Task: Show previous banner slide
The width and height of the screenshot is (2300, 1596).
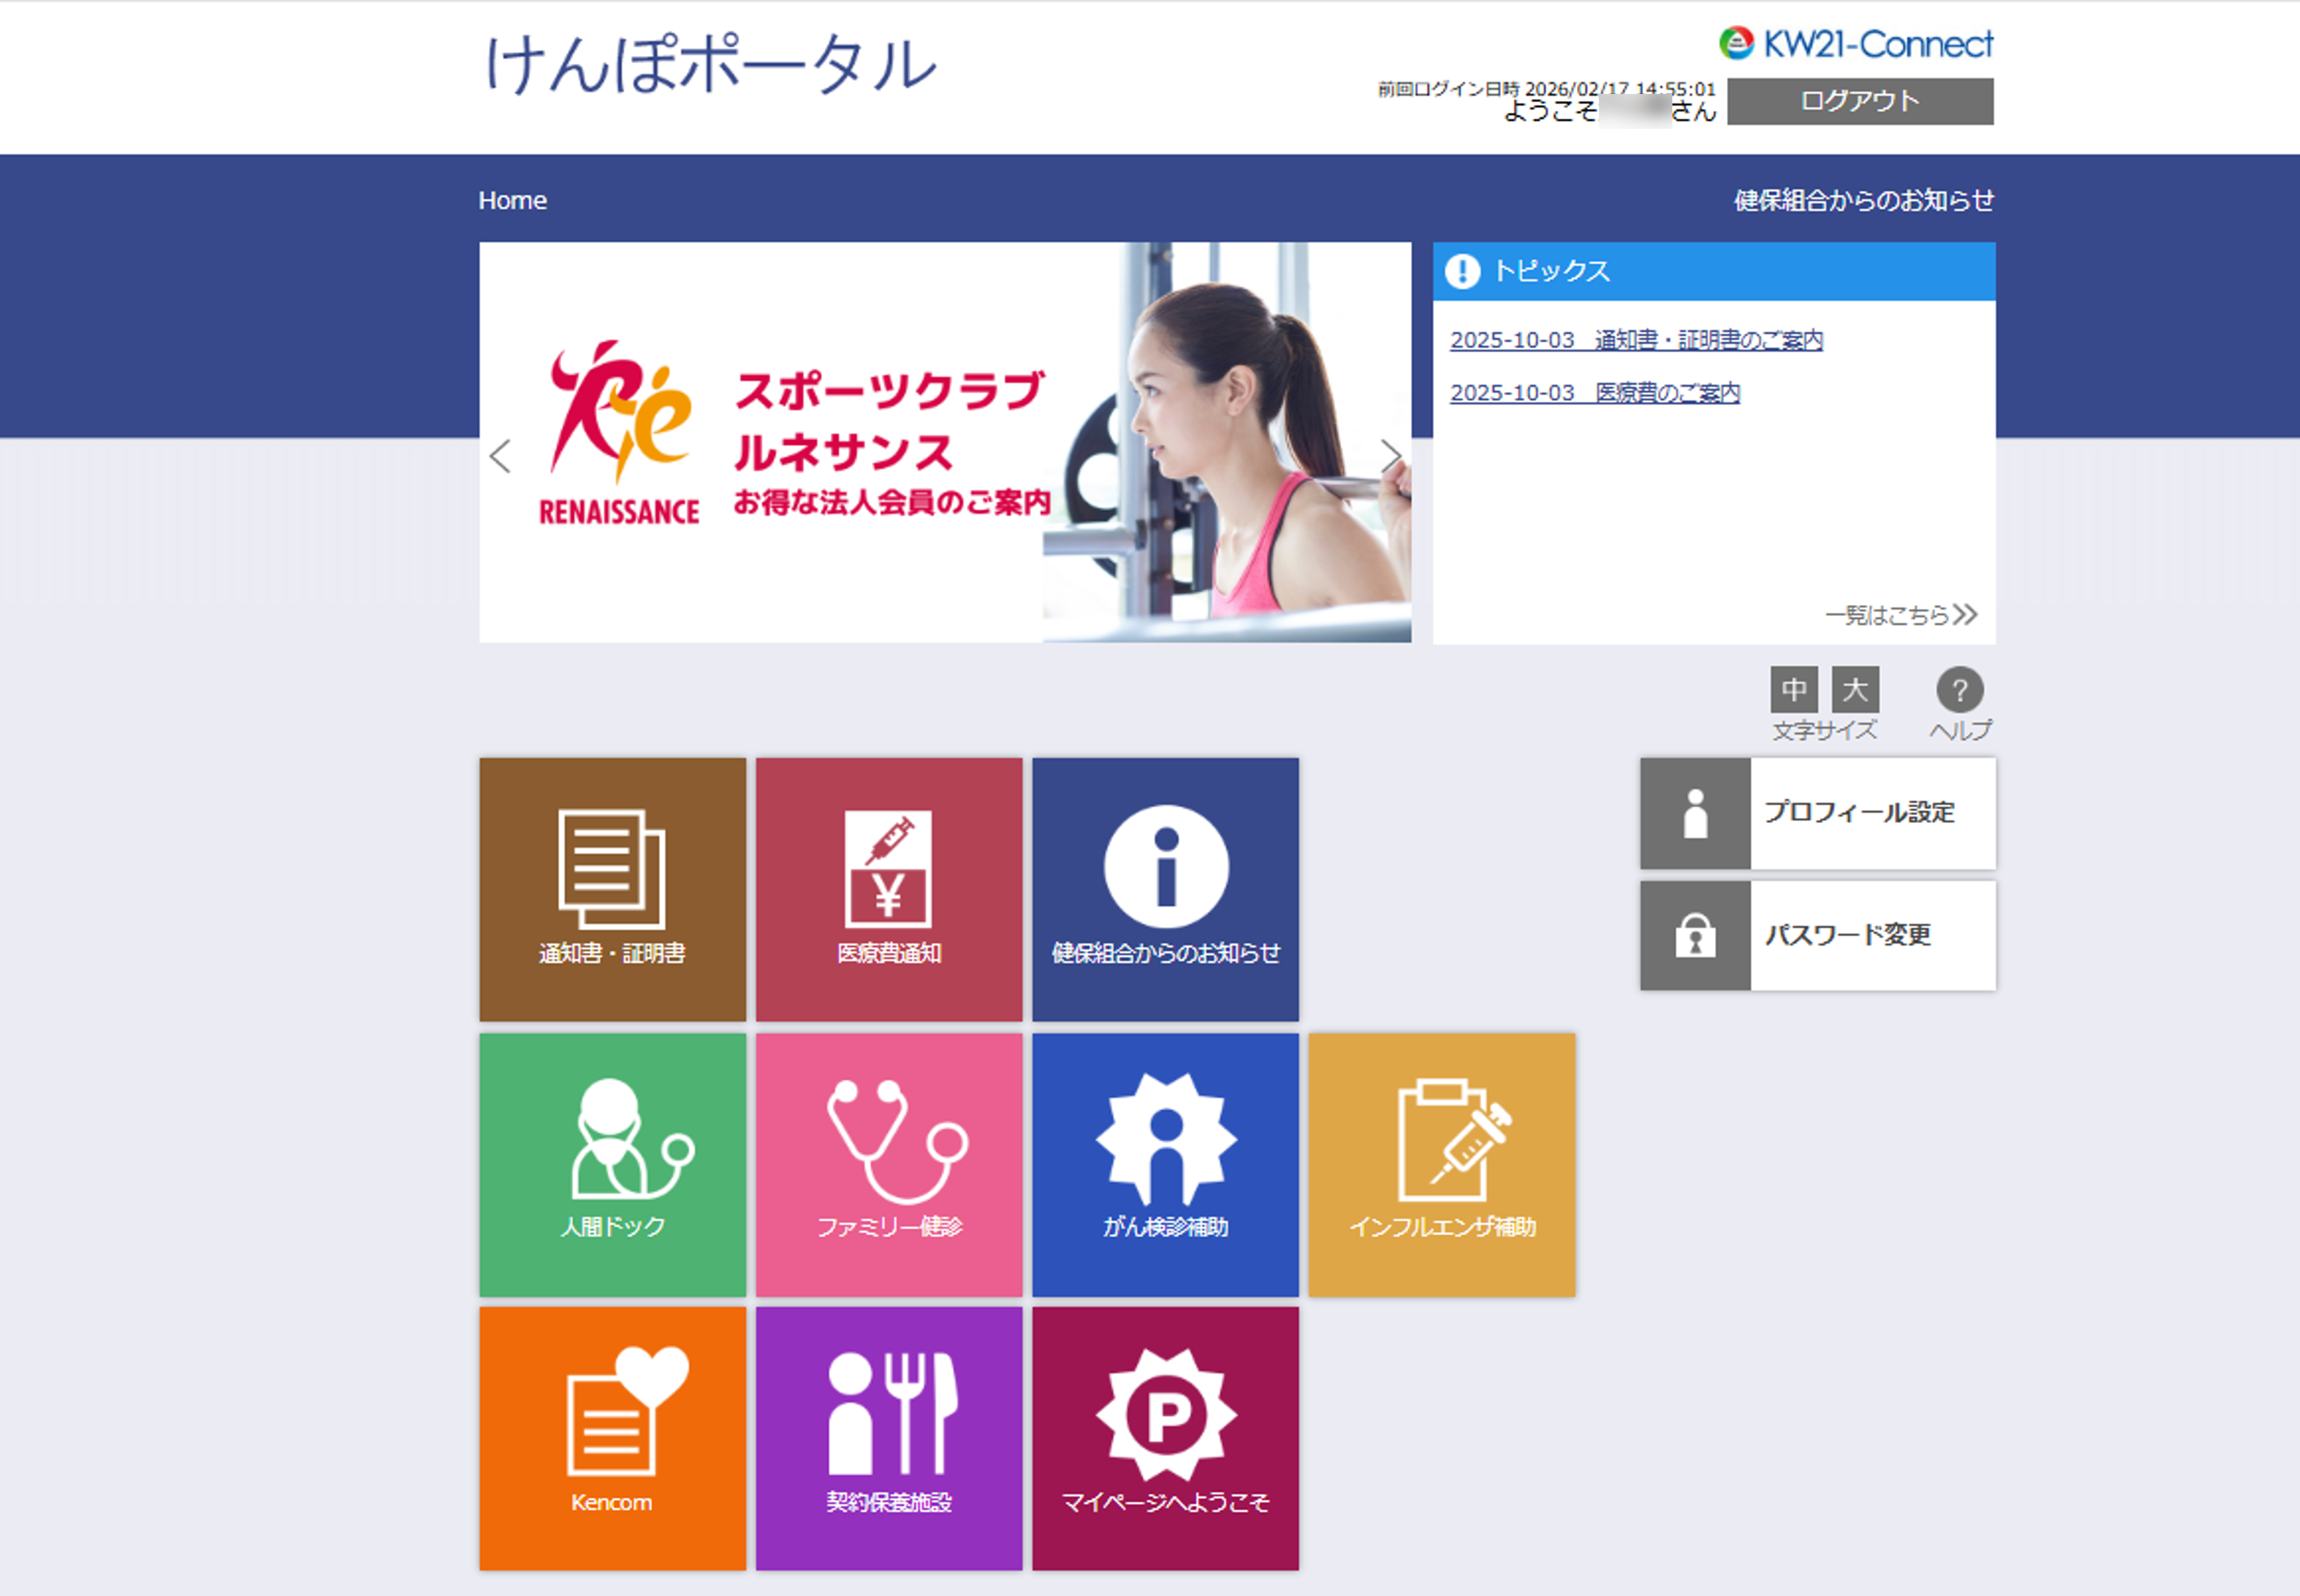Action: 501,456
